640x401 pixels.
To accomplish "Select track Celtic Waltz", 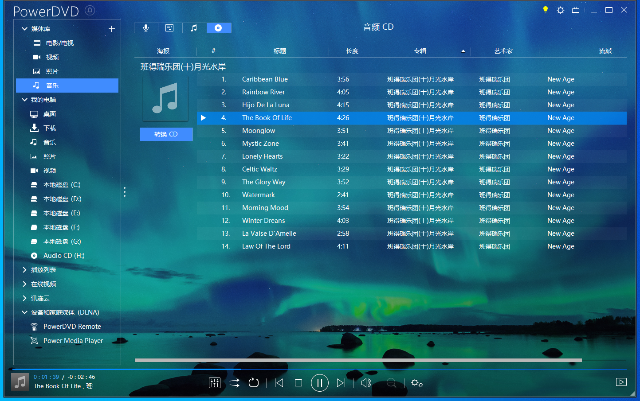I will click(412, 169).
